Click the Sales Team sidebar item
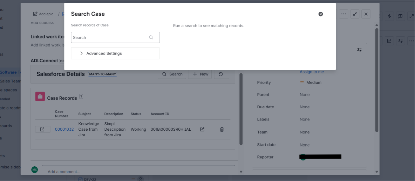This screenshot has width=415, height=181. (10, 81)
